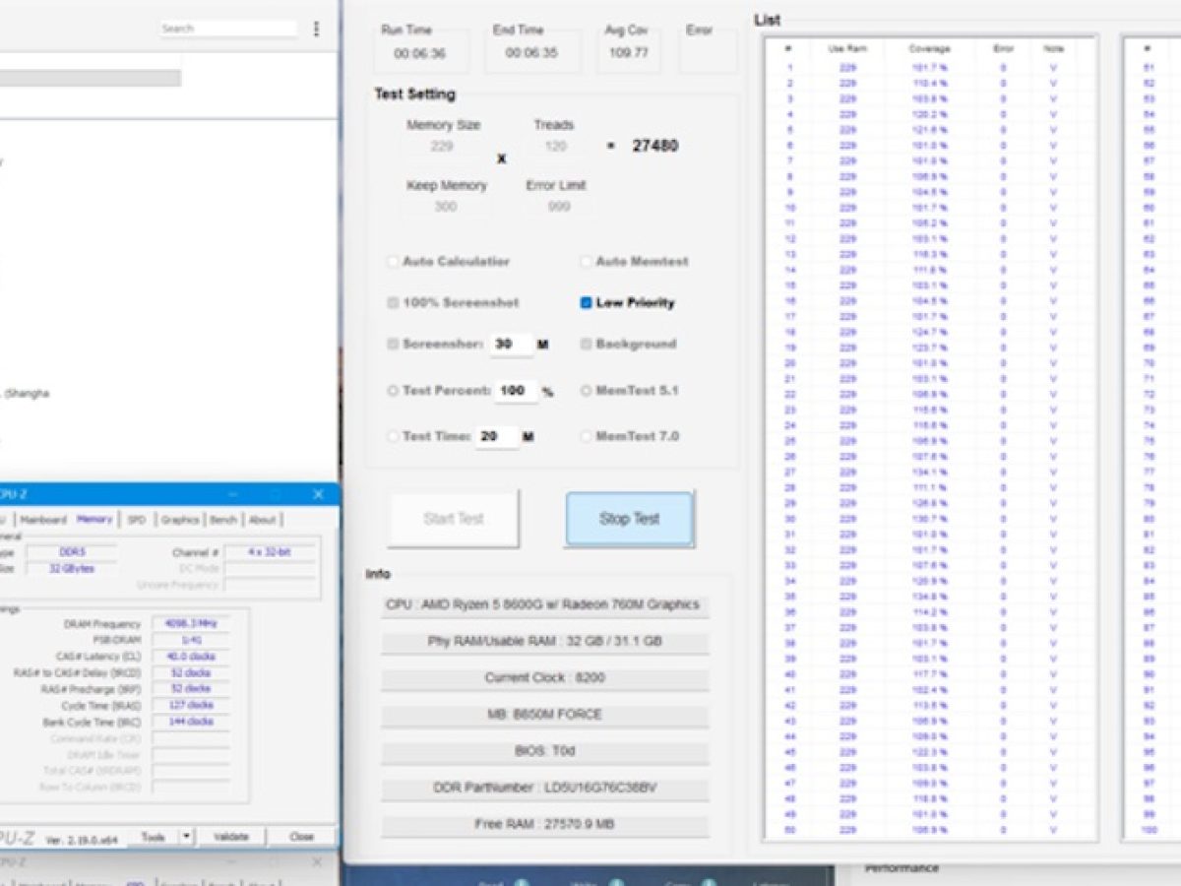The width and height of the screenshot is (1181, 886).
Task: Choose the MemTest 7.0 radio option
Action: [587, 436]
